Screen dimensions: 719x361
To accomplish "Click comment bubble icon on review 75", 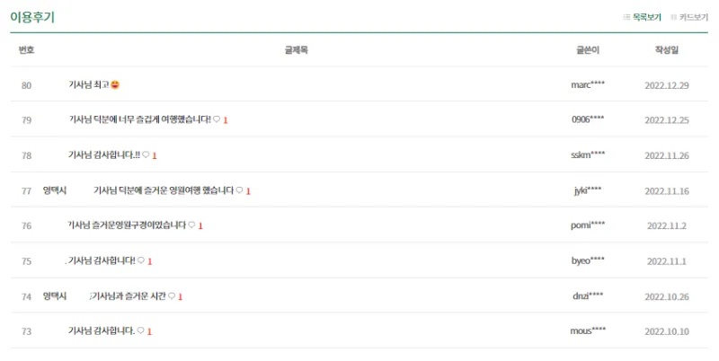I will pos(141,260).
